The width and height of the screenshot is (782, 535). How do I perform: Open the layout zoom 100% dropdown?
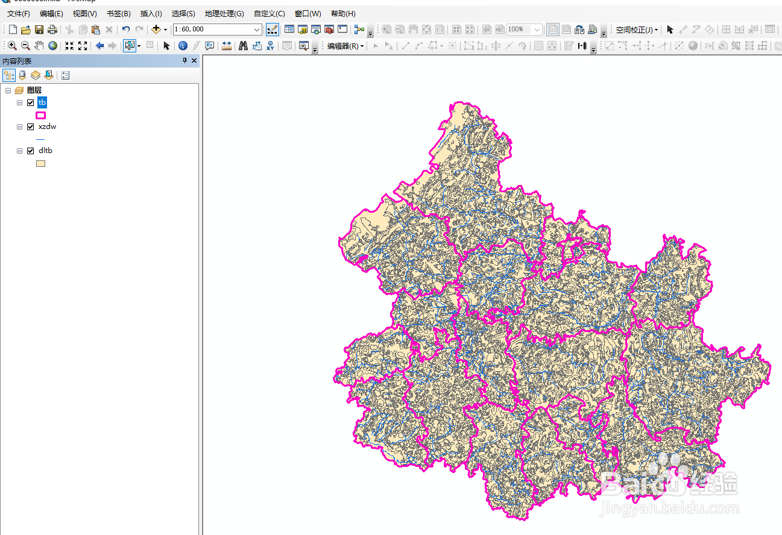tap(537, 30)
